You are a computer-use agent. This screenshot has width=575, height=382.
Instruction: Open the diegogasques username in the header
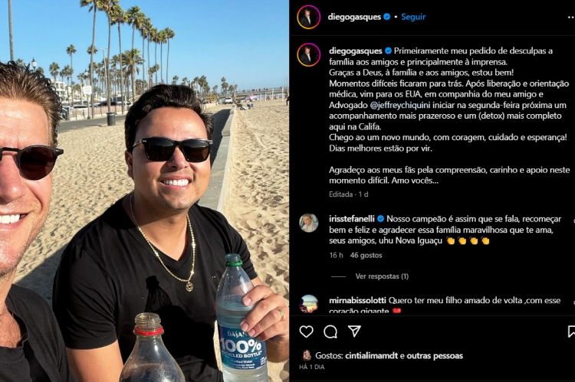click(x=354, y=17)
